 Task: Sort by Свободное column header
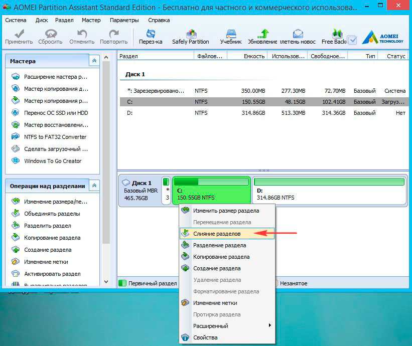328,56
